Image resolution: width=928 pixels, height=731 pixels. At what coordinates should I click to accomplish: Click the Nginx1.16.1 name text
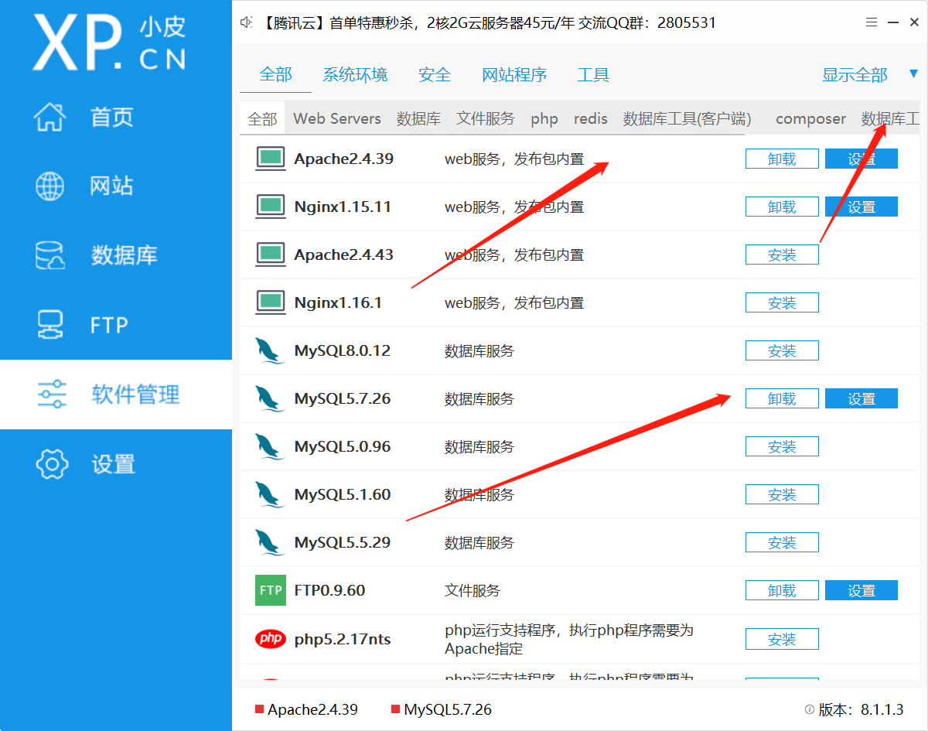[338, 302]
